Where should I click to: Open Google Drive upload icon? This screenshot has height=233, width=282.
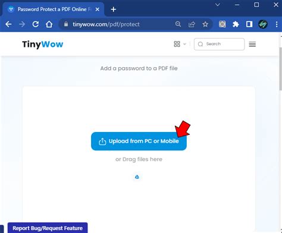pyautogui.click(x=137, y=177)
